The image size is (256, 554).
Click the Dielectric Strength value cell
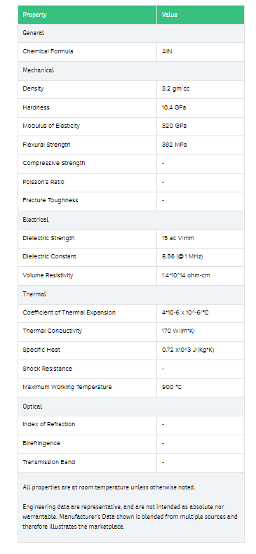[x=200, y=238]
